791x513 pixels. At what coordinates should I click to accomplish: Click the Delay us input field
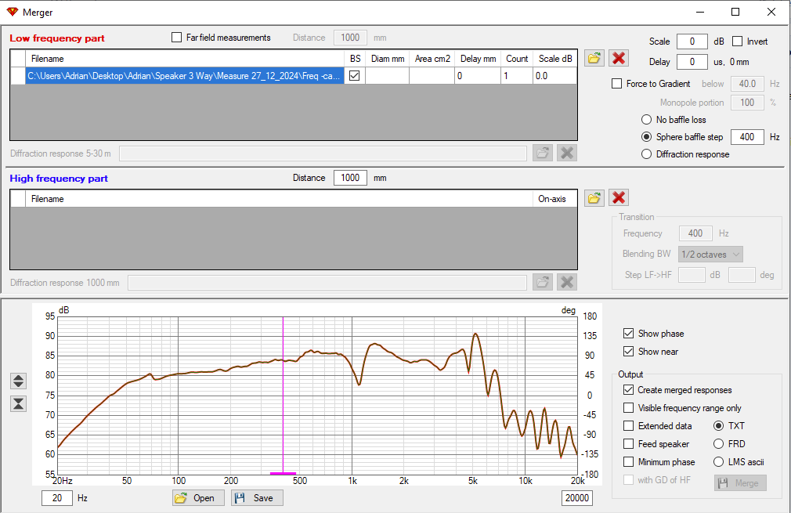pos(692,62)
